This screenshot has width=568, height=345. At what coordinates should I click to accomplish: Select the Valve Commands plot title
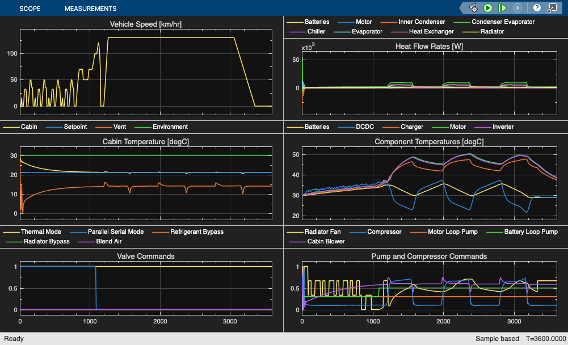tap(146, 256)
